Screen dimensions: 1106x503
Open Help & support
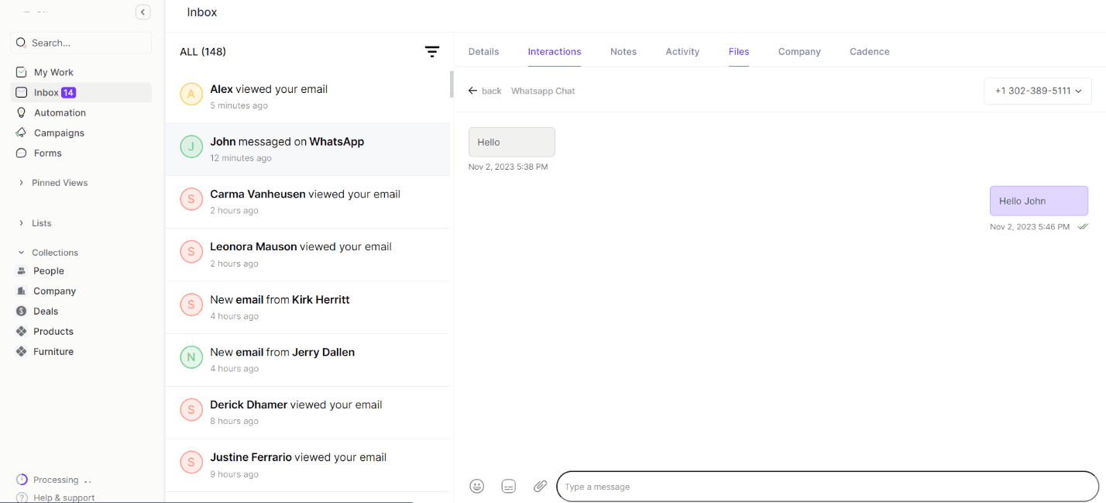click(64, 498)
